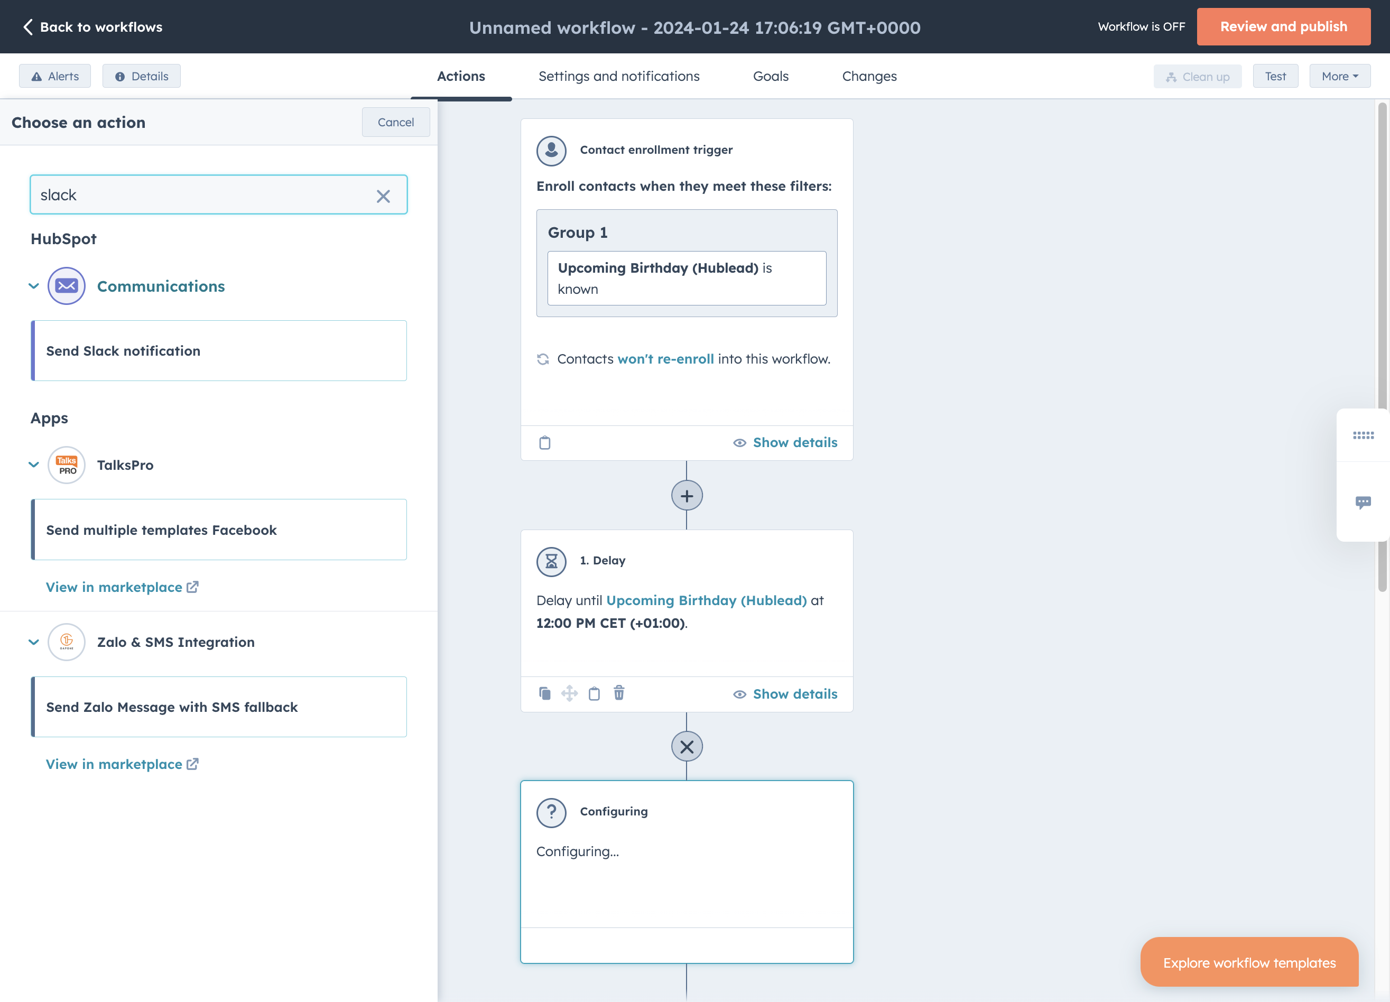1390x1002 pixels.
Task: Click Explore workflow templates button
Action: [x=1249, y=962]
